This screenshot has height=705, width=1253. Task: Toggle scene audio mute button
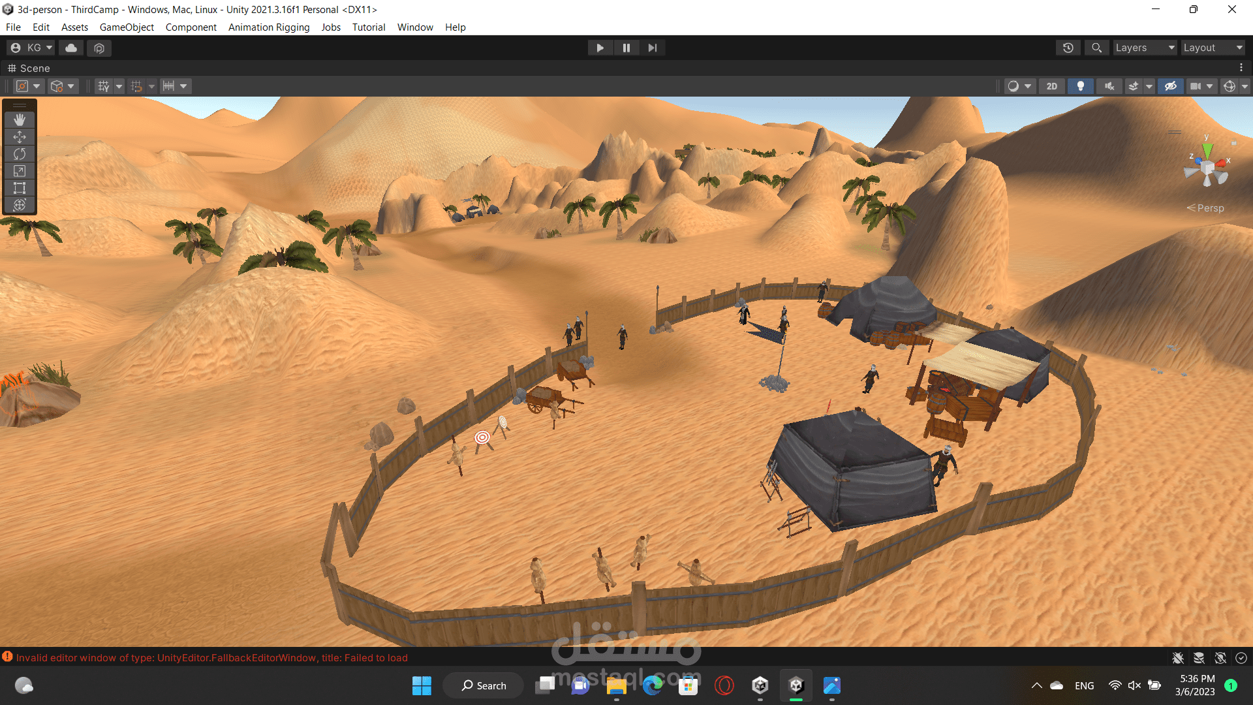1109,86
